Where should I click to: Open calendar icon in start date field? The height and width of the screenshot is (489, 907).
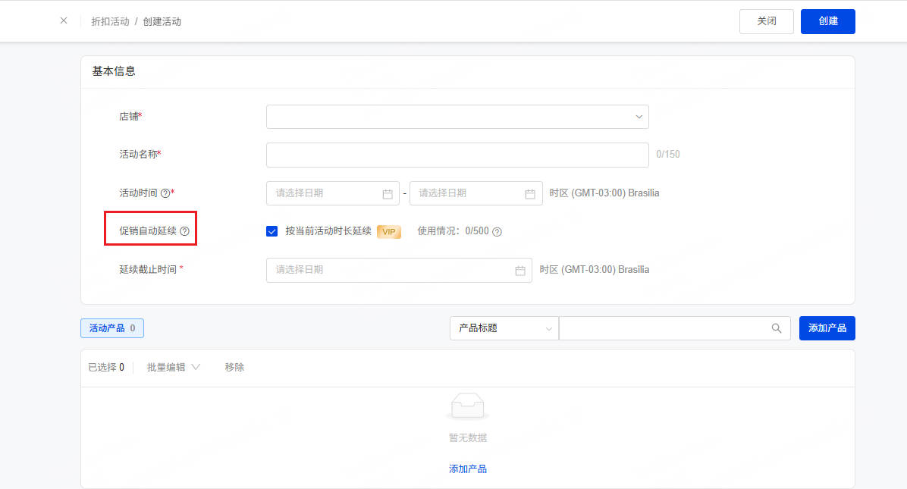tap(388, 193)
